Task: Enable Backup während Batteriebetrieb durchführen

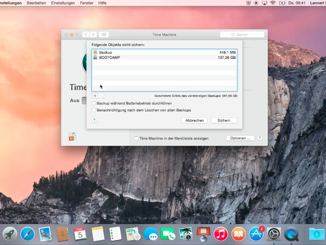Action: pyautogui.click(x=94, y=103)
